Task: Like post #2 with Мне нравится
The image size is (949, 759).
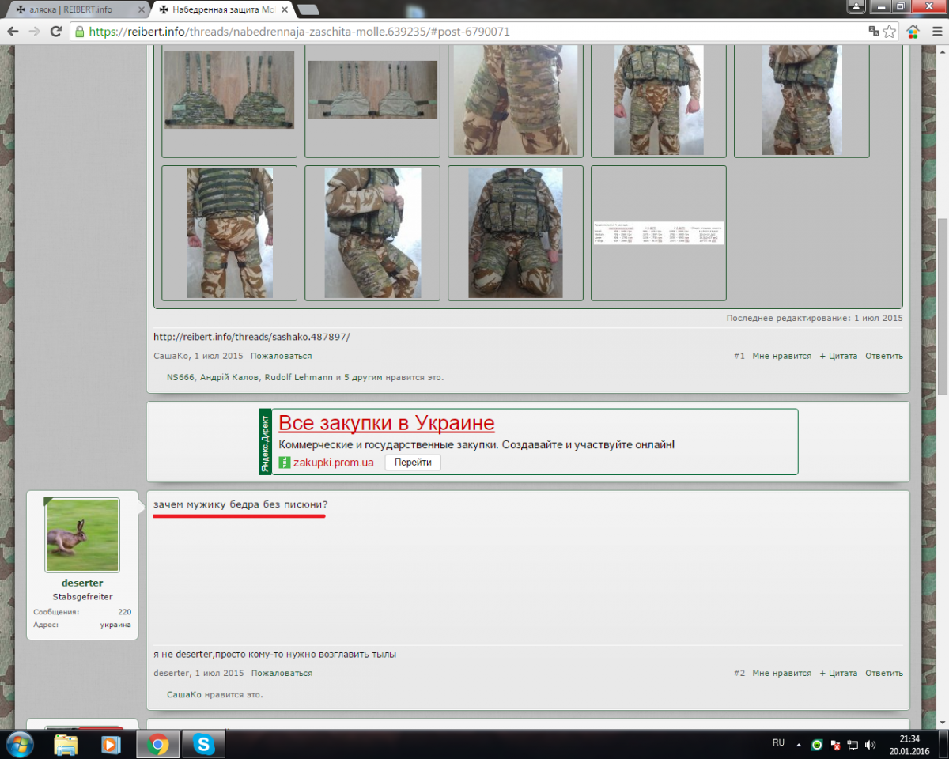Action: coord(782,674)
